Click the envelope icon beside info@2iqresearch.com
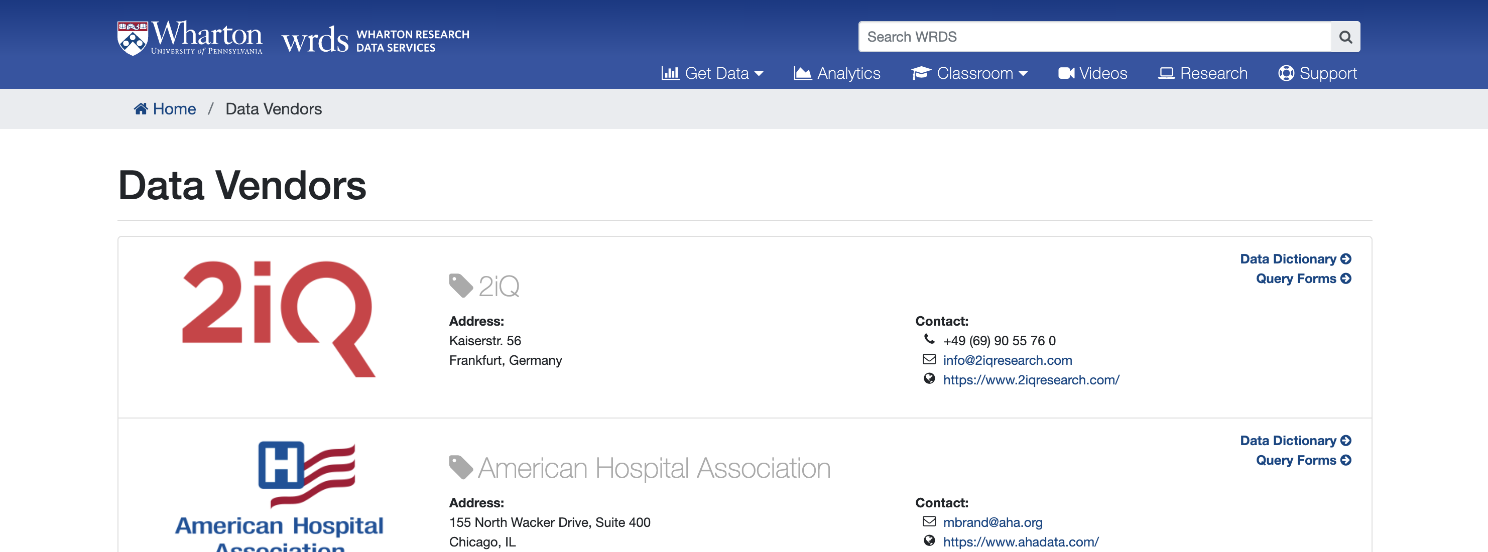The image size is (1488, 552). point(929,360)
